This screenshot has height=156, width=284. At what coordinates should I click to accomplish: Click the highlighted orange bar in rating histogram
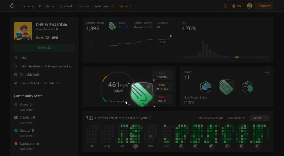(x=237, y=57)
